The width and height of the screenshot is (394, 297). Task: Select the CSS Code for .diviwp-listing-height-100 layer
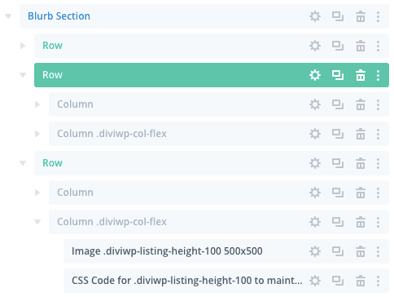(x=187, y=281)
